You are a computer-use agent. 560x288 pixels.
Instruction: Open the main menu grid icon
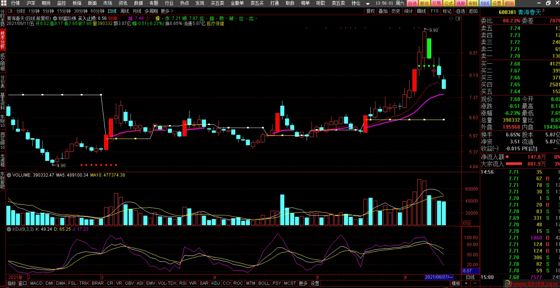[x=4, y=3]
